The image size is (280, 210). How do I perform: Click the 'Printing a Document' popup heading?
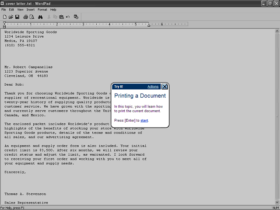tap(140, 96)
